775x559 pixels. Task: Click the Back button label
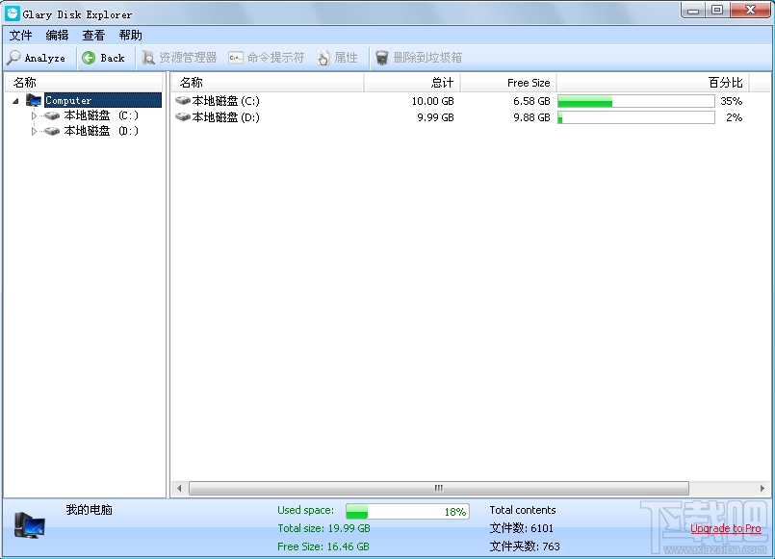tap(113, 58)
